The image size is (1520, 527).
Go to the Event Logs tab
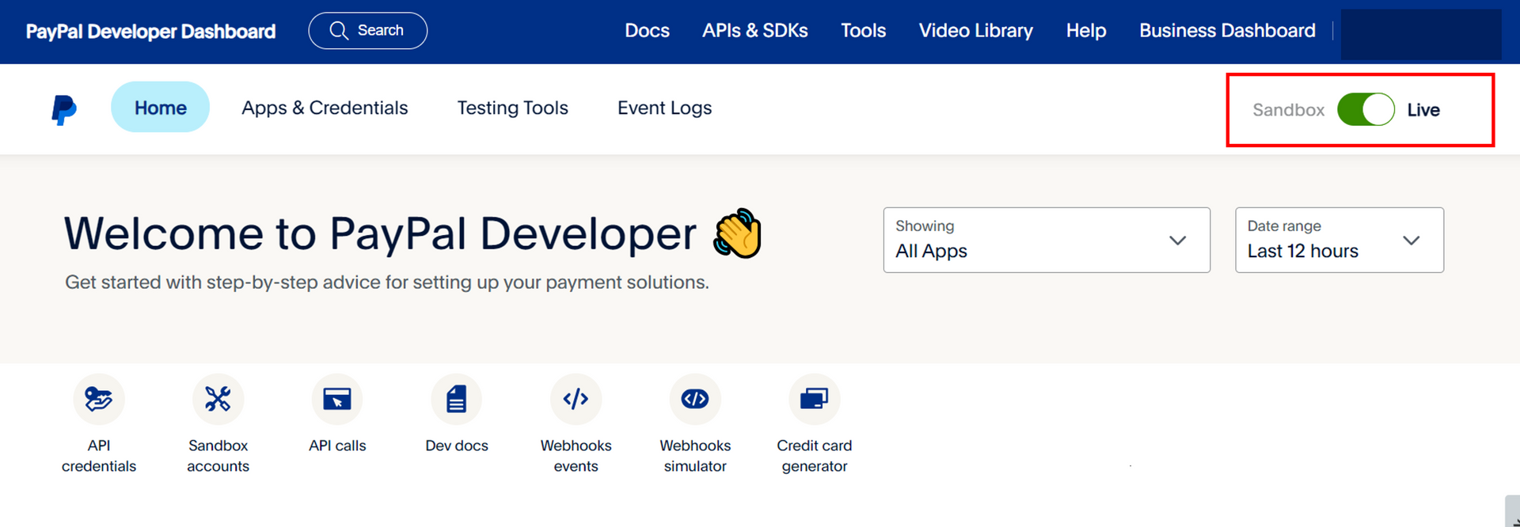tap(664, 108)
